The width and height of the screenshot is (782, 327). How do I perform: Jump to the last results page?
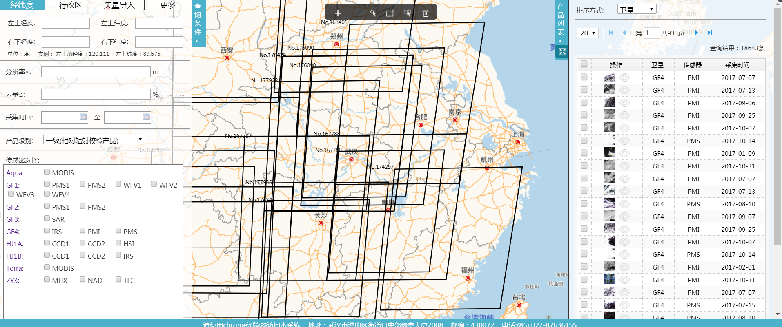[x=710, y=33]
